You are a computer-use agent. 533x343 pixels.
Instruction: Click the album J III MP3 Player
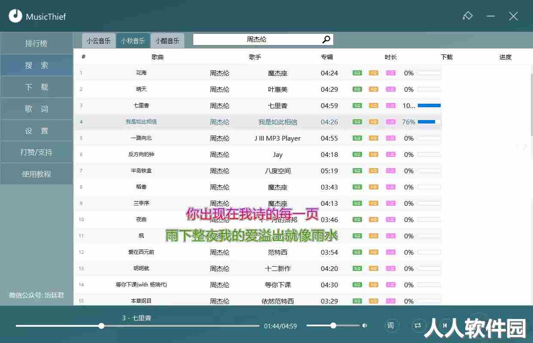[277, 138]
